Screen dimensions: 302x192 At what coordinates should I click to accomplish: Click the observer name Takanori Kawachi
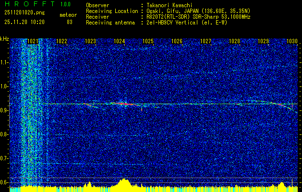(169, 5)
